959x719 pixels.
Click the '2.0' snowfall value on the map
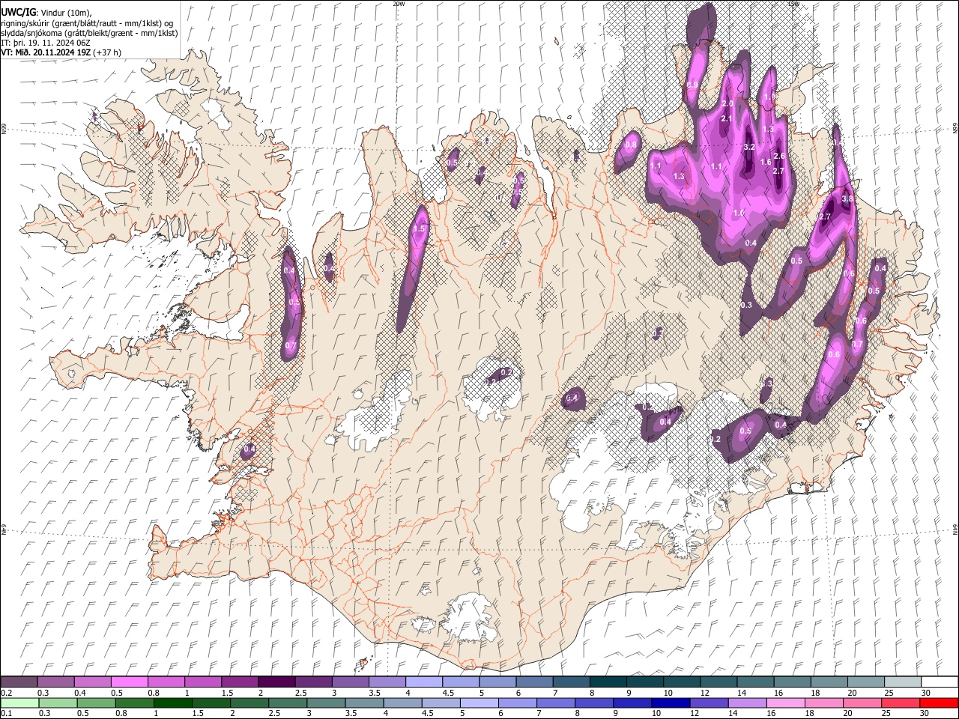727,103
